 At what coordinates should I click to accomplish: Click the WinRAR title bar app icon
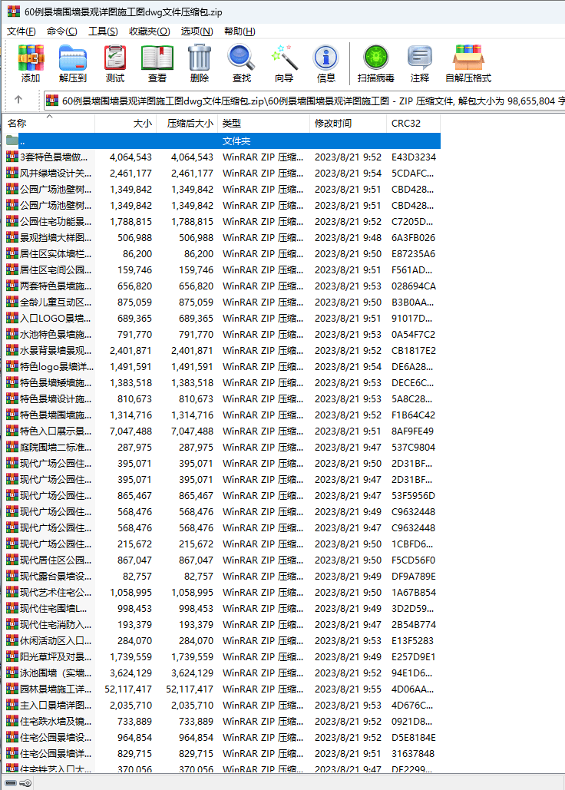tap(14, 11)
